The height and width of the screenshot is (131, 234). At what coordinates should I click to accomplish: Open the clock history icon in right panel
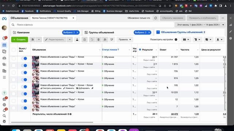pyautogui.click(x=231, y=38)
